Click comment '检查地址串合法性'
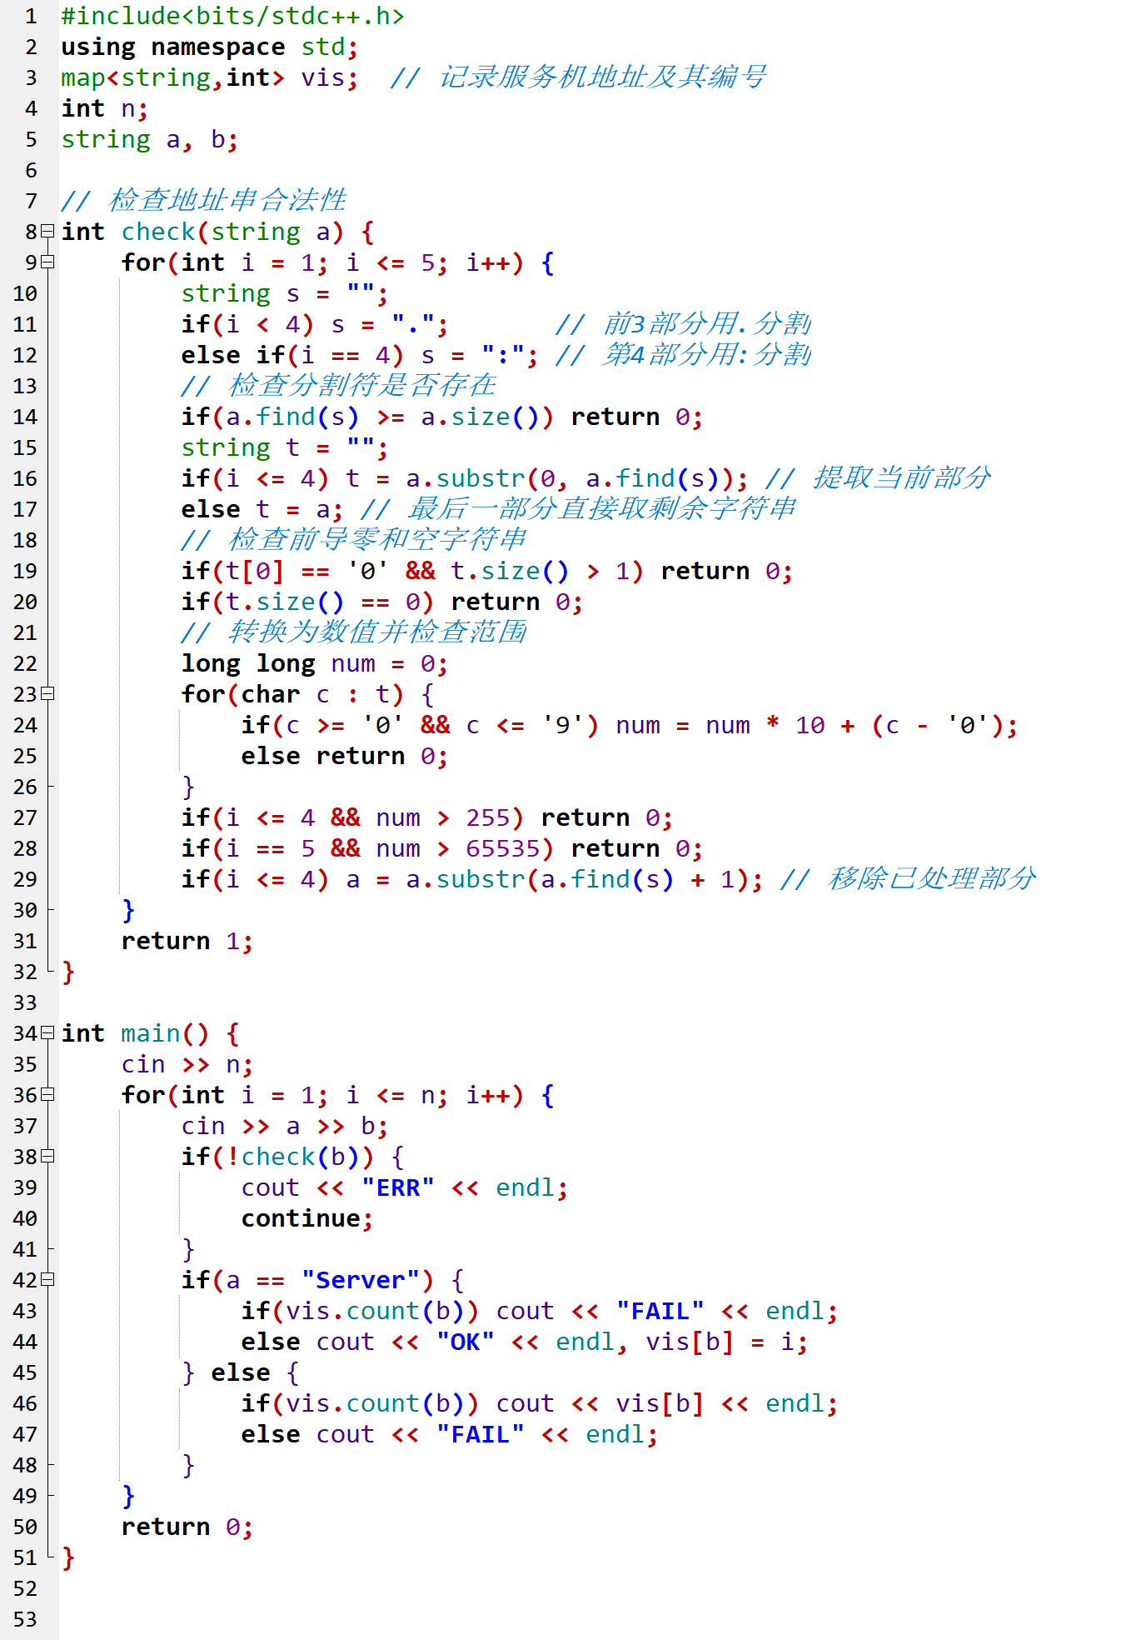Viewport: 1141px width, 1640px height. [x=227, y=200]
